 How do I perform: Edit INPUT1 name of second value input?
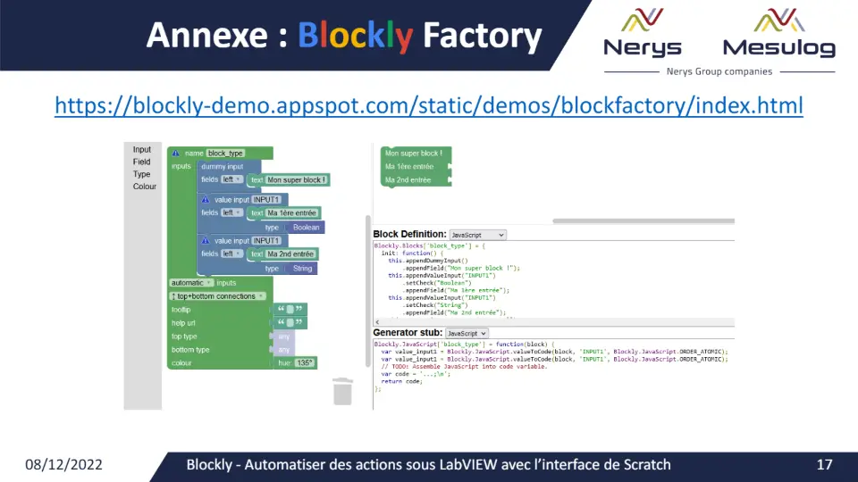point(266,241)
